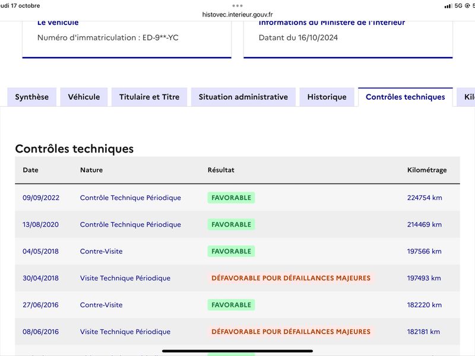The width and height of the screenshot is (475, 356).
Task: Tap the home indicator bar
Action: [x=237, y=351]
